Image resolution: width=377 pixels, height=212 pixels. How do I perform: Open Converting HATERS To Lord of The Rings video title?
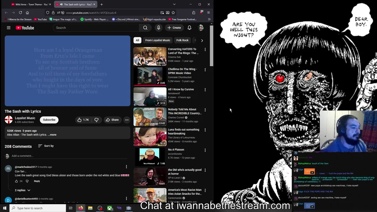pyautogui.click(x=183, y=51)
